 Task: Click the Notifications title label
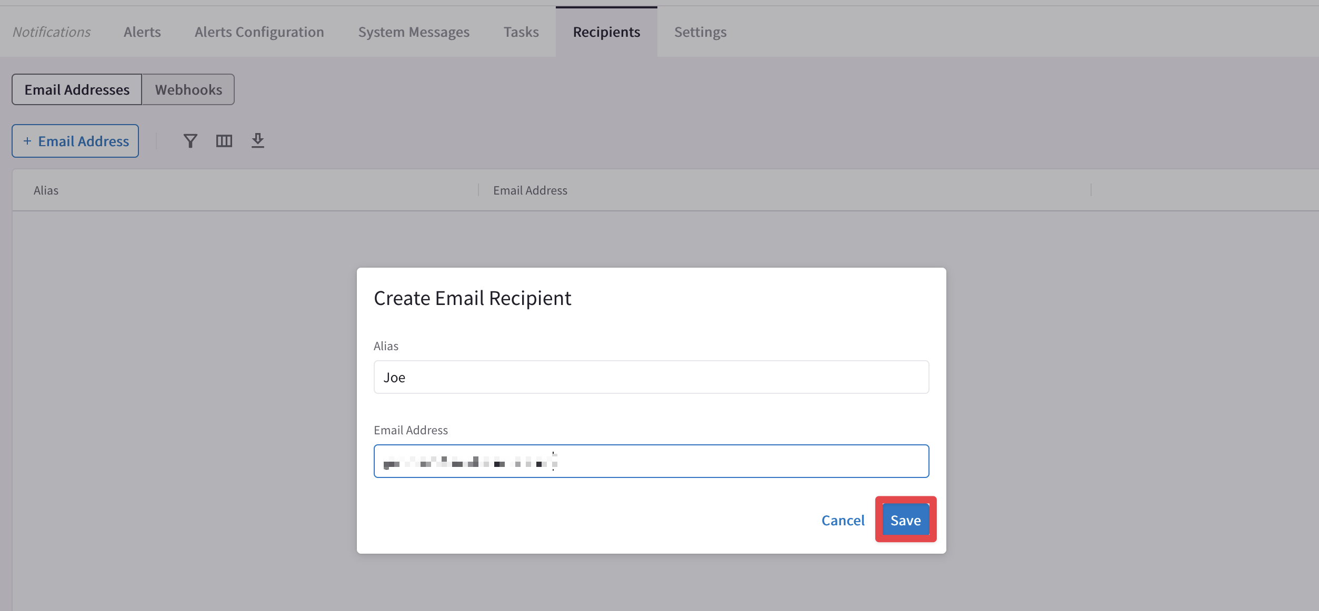[x=52, y=32]
